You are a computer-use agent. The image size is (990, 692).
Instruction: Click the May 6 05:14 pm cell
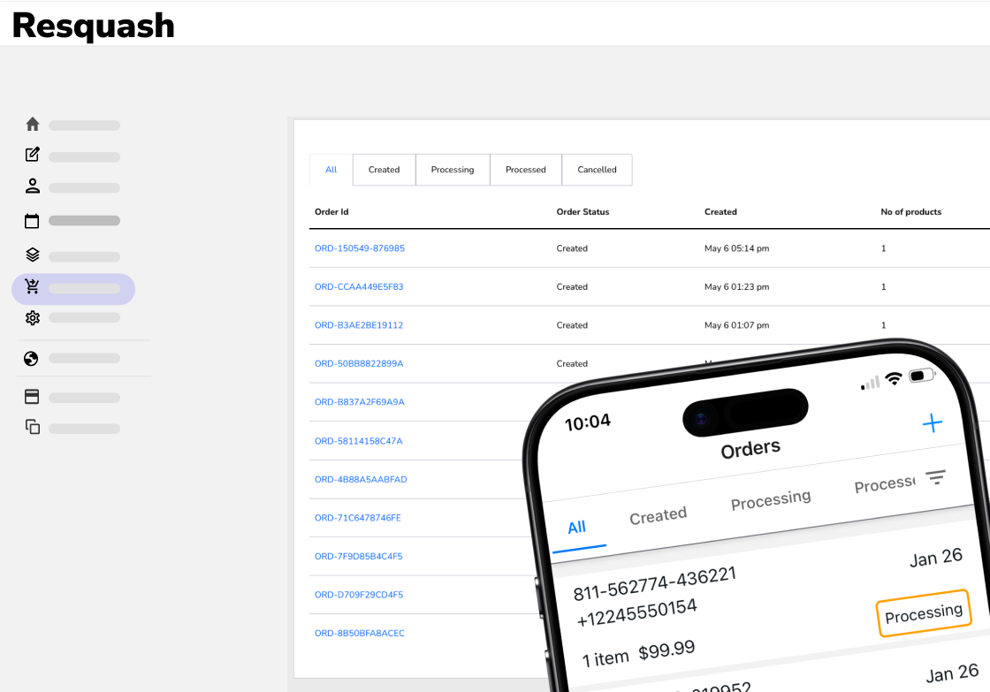click(737, 248)
